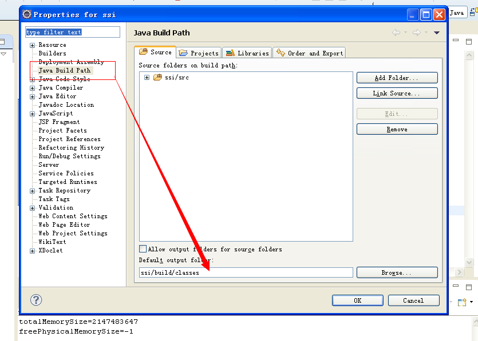Click the help question mark icon
Viewport: 478px width, 341px height.
point(36,300)
